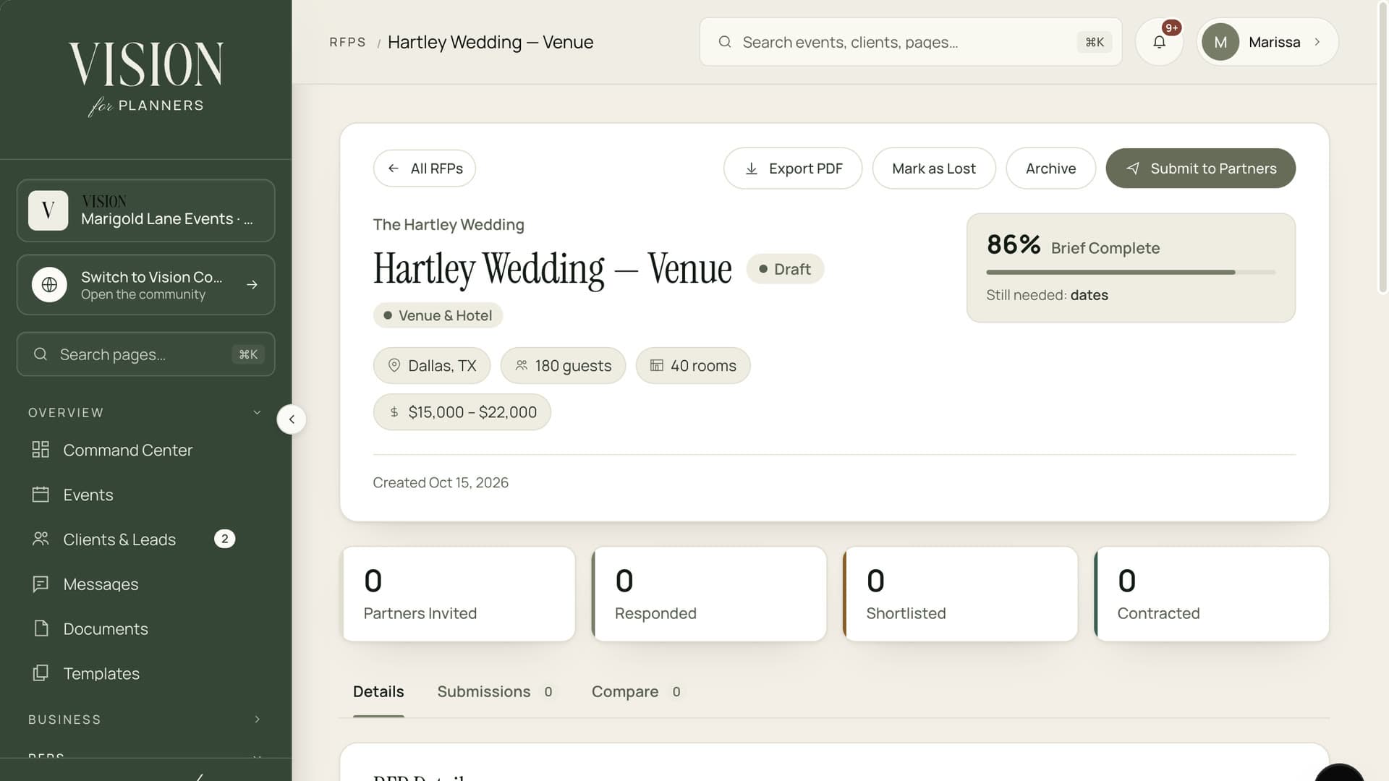Click the Command Center grid icon
The width and height of the screenshot is (1389, 781).
click(41, 450)
